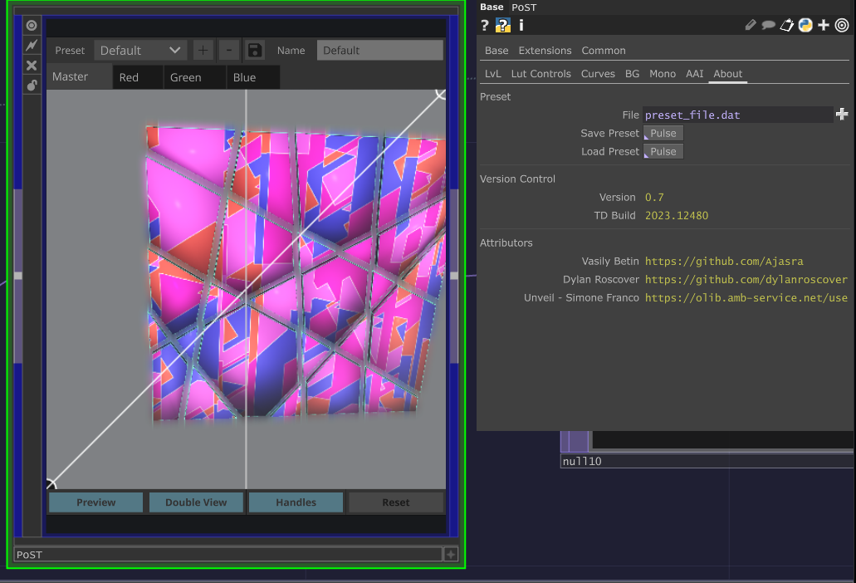Remove preset with the minus button
Viewport: 856px width, 583px height.
click(x=229, y=50)
